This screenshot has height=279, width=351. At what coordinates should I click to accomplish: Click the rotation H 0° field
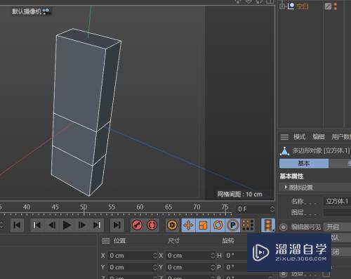click(x=236, y=256)
